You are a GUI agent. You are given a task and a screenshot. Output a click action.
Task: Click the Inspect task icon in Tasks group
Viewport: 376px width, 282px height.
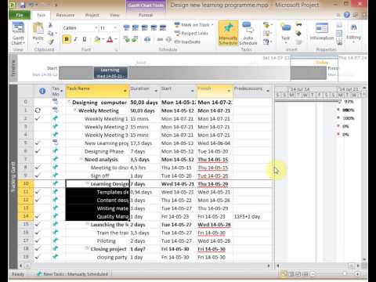[x=266, y=25]
